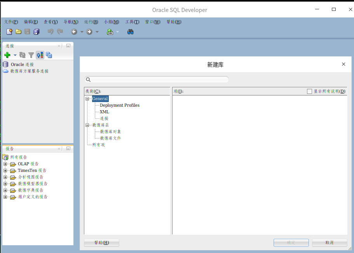Expand the TimesTen 报告 folder
This screenshot has width=354, height=253.
coord(5,170)
